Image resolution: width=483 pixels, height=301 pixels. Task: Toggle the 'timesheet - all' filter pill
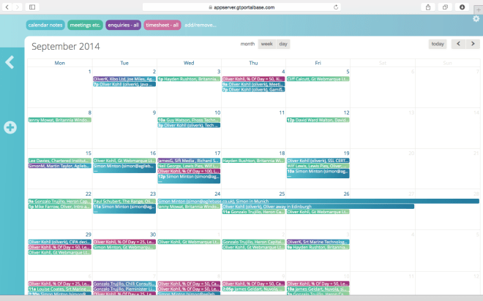point(162,25)
